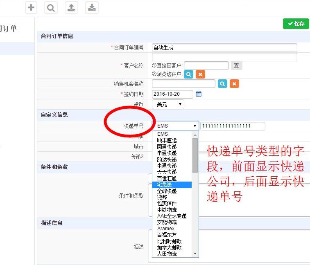Click the 自定义信息 section header
The height and width of the screenshot is (265, 310).
54,115
